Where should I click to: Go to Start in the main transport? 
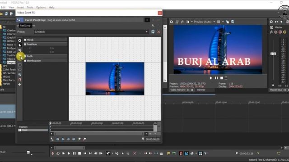click(85, 153)
